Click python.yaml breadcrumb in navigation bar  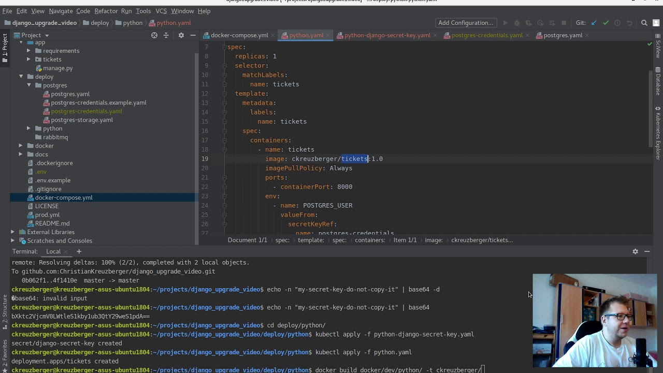tap(174, 23)
